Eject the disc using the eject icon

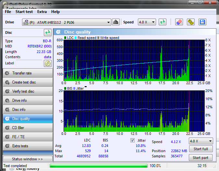coord(116,22)
